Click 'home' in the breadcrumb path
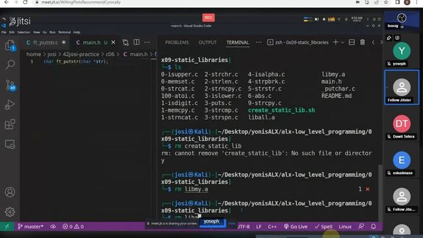This screenshot has height=238, width=423. (x=34, y=54)
